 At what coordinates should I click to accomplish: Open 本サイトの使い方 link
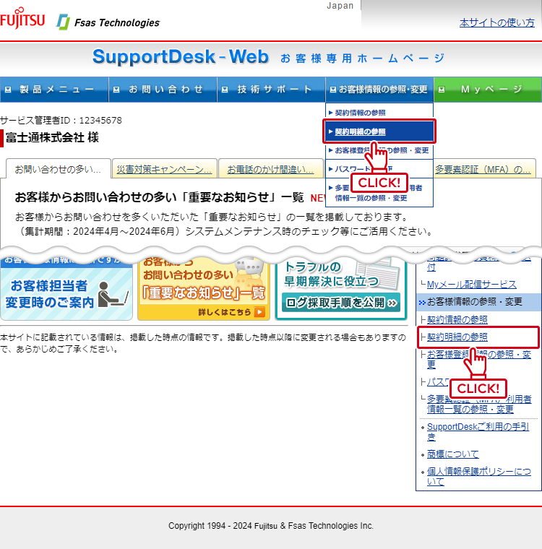pos(496,23)
